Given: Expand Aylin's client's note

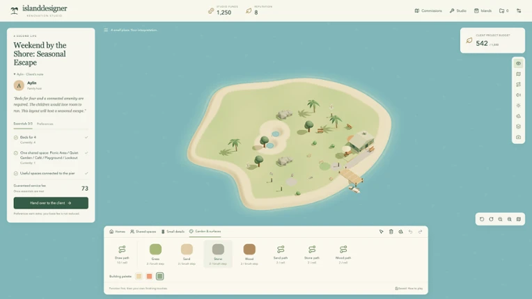Looking at the screenshot, I should (x=29, y=74).
